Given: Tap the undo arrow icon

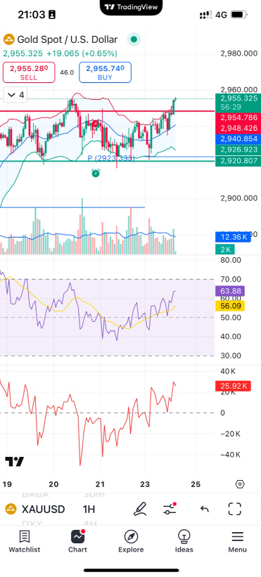Looking at the screenshot, I should (x=204, y=510).
